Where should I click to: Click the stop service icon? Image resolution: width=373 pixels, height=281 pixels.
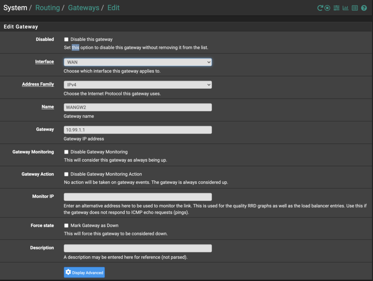click(x=327, y=8)
